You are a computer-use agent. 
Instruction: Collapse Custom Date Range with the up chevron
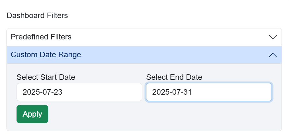click(x=273, y=55)
